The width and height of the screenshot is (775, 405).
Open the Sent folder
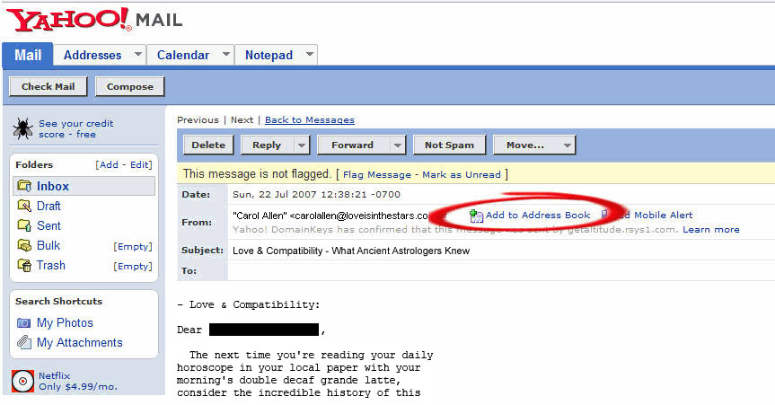[x=48, y=226]
